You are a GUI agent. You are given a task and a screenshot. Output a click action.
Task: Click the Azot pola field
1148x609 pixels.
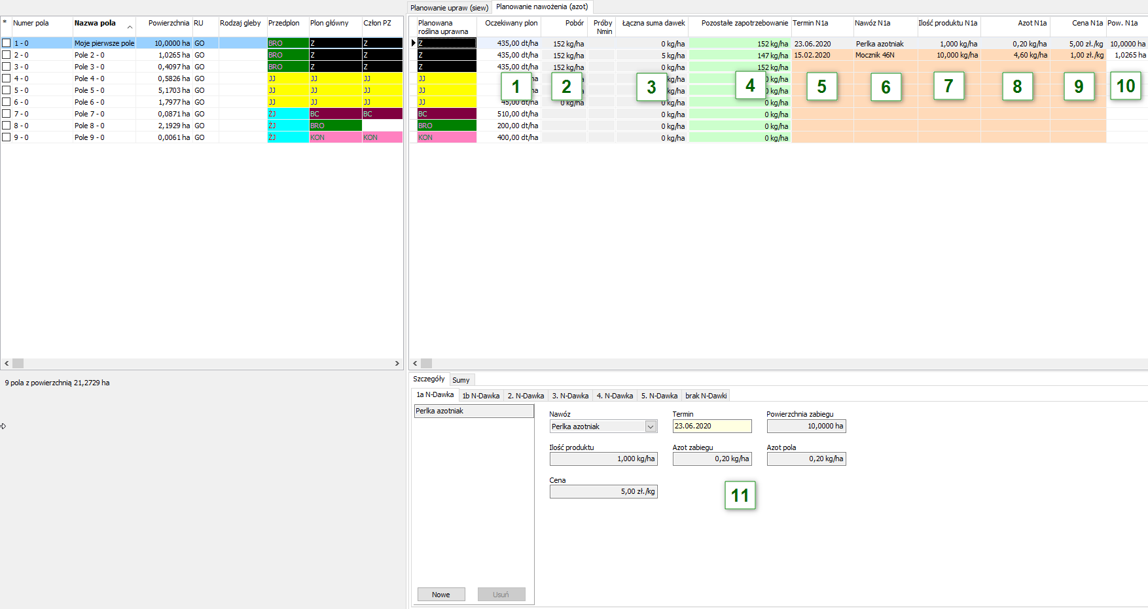coord(806,459)
